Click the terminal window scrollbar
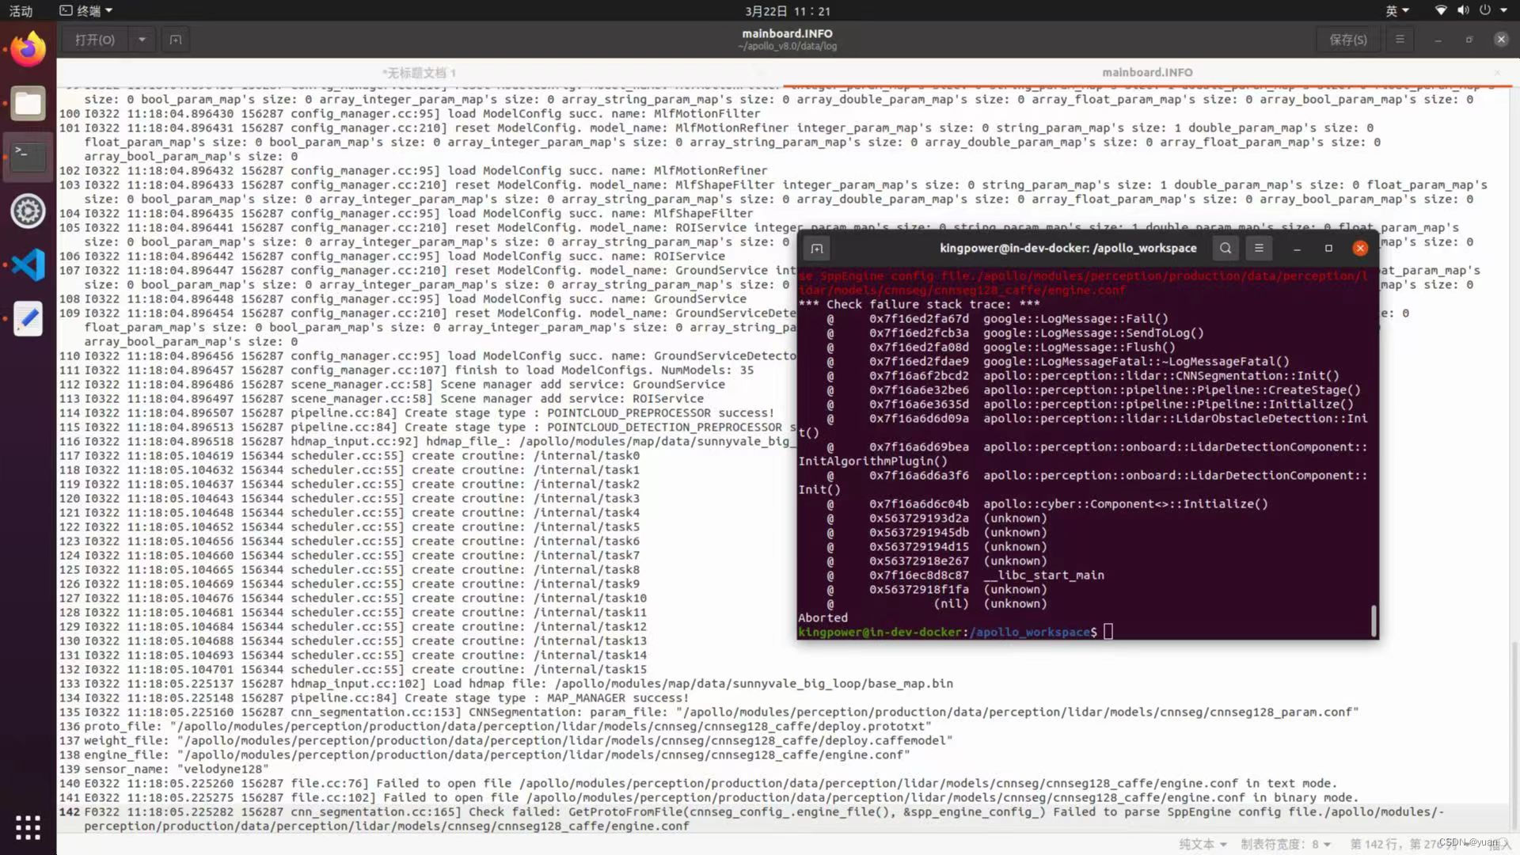1520x855 pixels. tap(1374, 621)
